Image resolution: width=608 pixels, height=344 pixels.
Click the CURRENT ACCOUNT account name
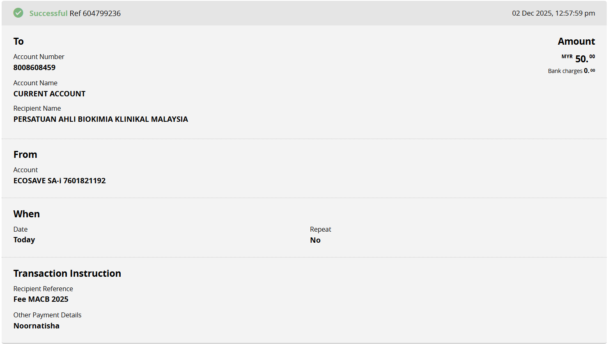[x=49, y=94]
